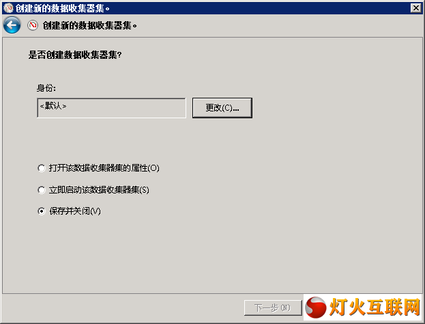
Task: Select the 打开该数据收集器集的属性(O) radio circle
Action: coord(42,168)
